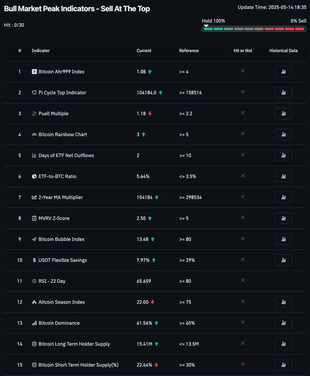Click the Hold/Sell progress bar

pos(254,29)
